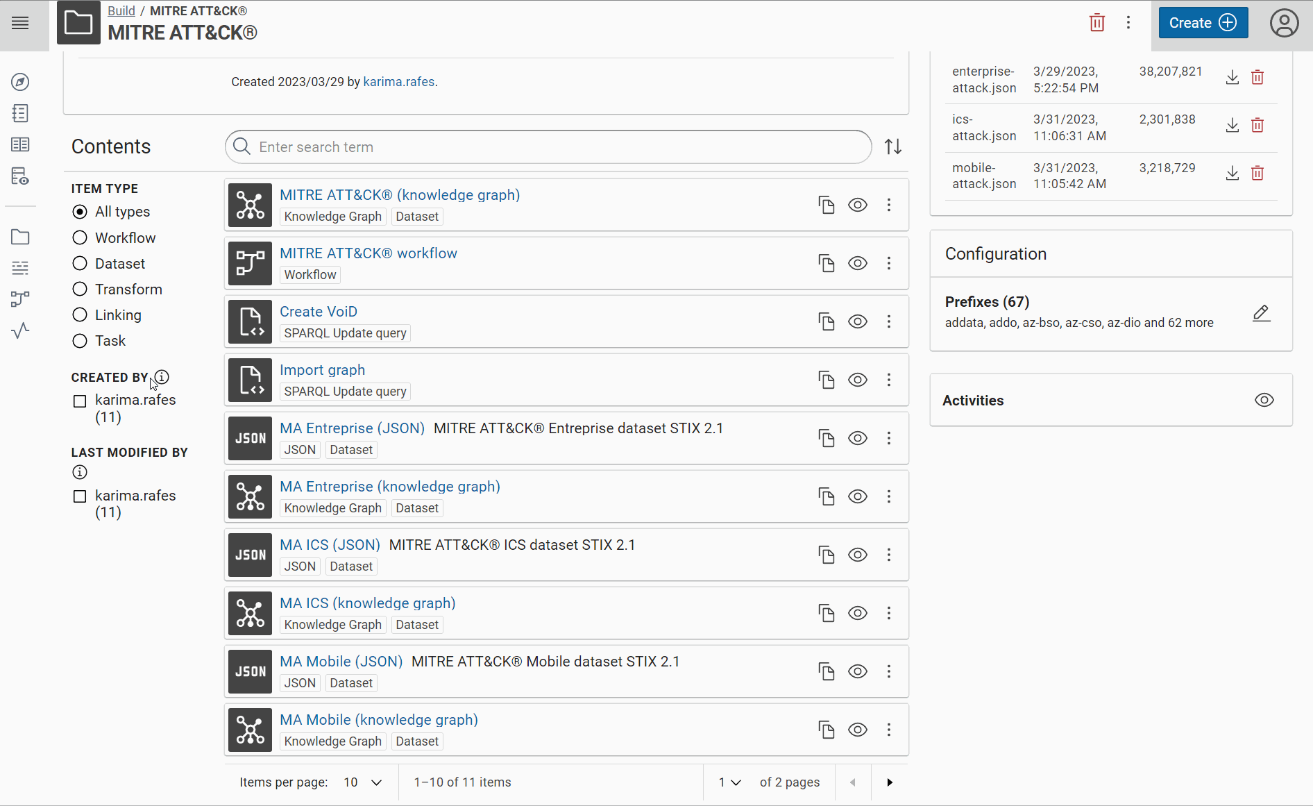Screen dimensions: 1313x806
Task: Show the Activities panel with eye icon
Action: coord(1264,401)
